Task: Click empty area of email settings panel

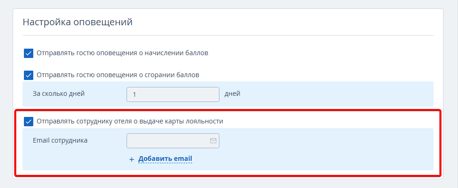Action: (321, 149)
